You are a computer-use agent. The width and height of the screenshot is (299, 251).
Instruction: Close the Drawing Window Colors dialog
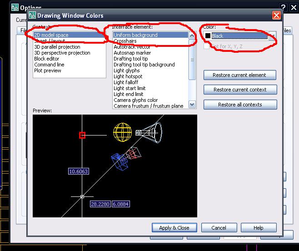click(276, 15)
